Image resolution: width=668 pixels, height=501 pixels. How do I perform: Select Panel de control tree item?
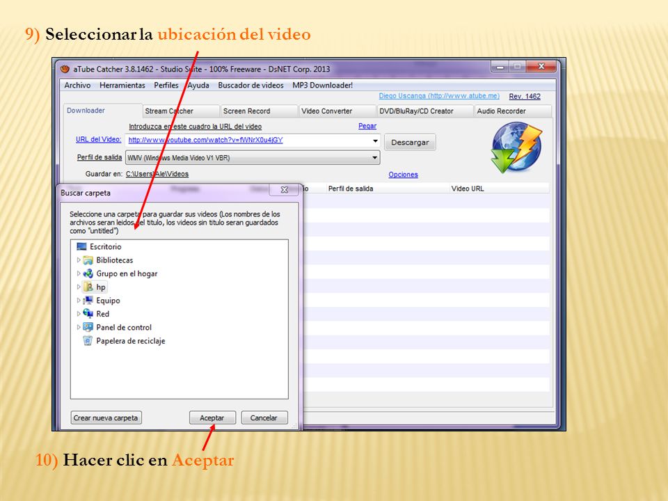tap(124, 327)
